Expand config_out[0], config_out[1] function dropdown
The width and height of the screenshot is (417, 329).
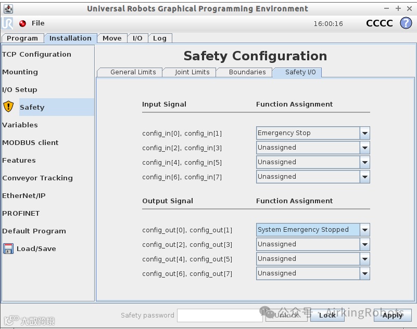(x=364, y=230)
